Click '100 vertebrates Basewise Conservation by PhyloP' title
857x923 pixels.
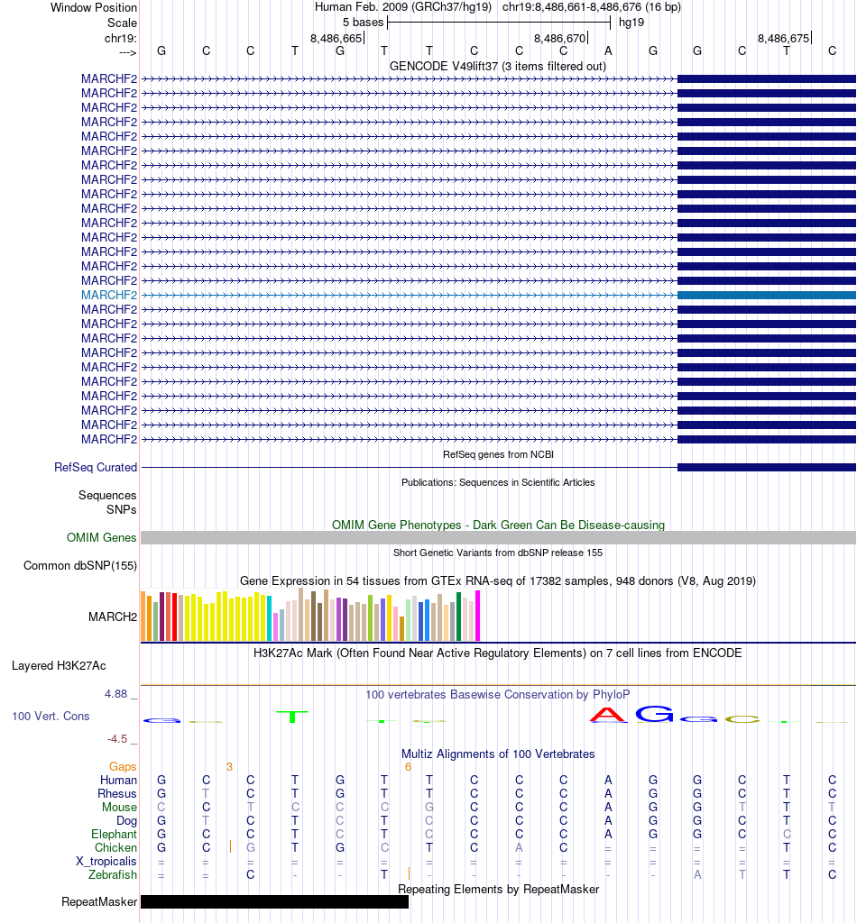(x=498, y=695)
